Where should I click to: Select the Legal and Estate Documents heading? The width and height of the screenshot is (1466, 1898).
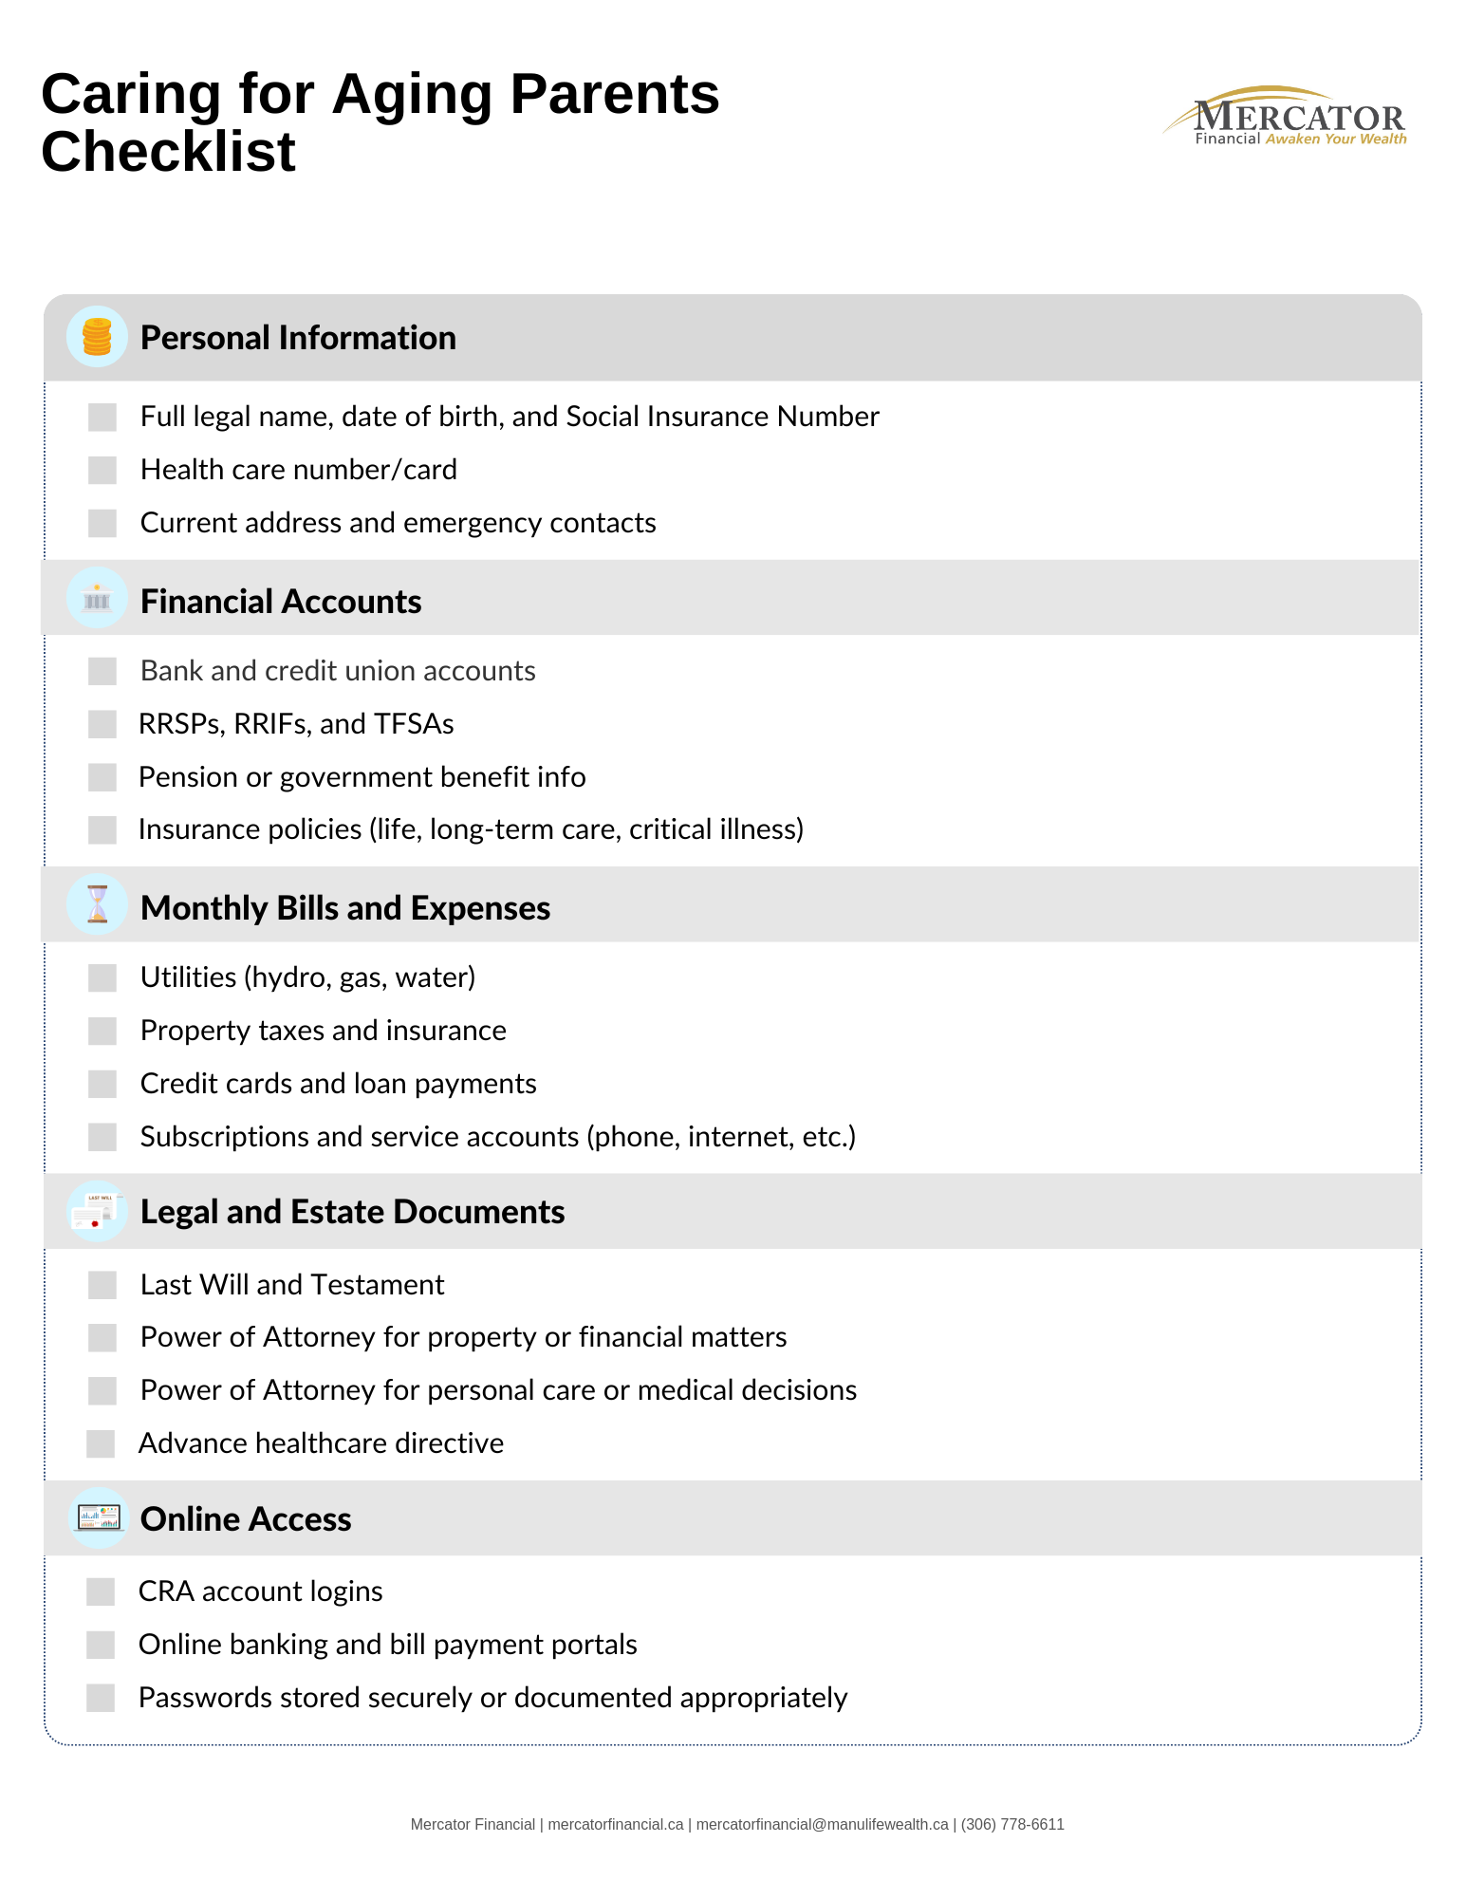352,1212
